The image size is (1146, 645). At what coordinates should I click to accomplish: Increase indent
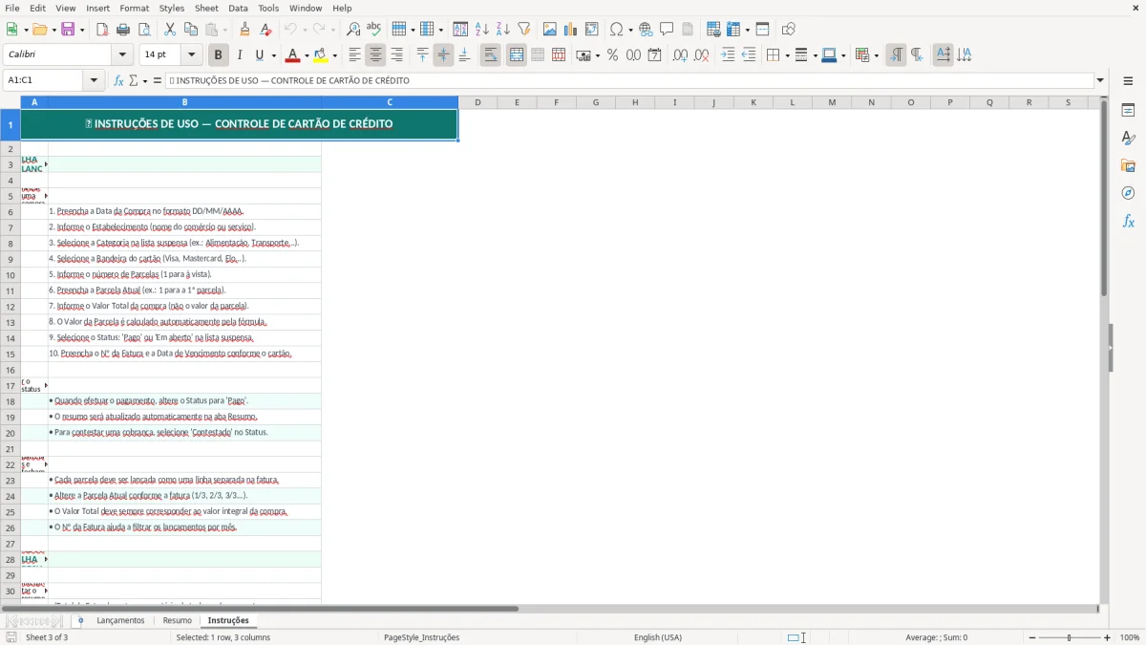(728, 55)
